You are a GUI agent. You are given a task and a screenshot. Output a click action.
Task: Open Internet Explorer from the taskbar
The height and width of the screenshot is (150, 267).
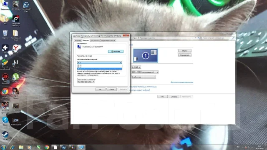[x=12, y=147]
